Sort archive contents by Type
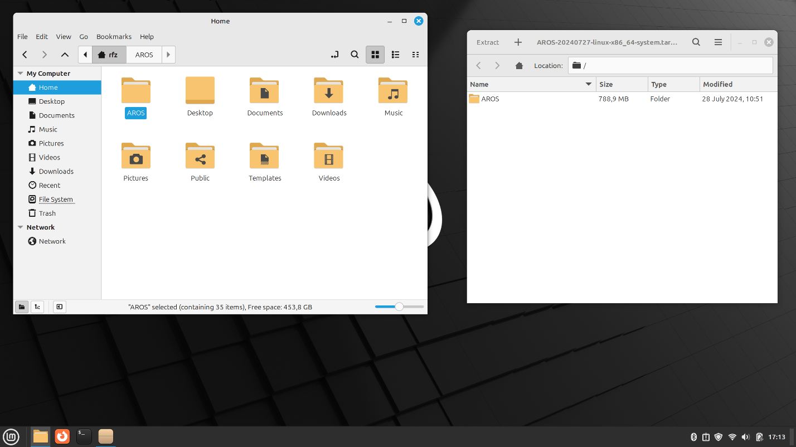The height and width of the screenshot is (447, 796). (x=673, y=84)
